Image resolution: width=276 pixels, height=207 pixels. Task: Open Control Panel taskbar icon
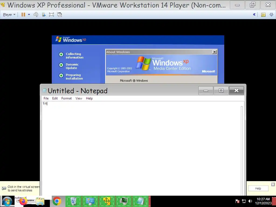tap(90, 201)
